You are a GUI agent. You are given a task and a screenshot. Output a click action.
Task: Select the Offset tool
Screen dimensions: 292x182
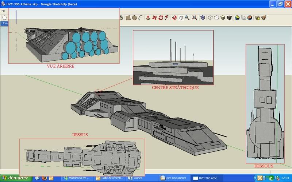[x=167, y=18]
